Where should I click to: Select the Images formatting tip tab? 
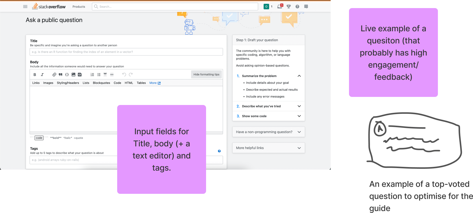point(48,83)
